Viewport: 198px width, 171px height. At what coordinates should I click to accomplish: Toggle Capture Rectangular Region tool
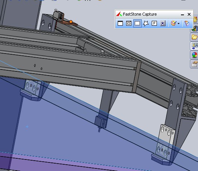click(x=137, y=23)
